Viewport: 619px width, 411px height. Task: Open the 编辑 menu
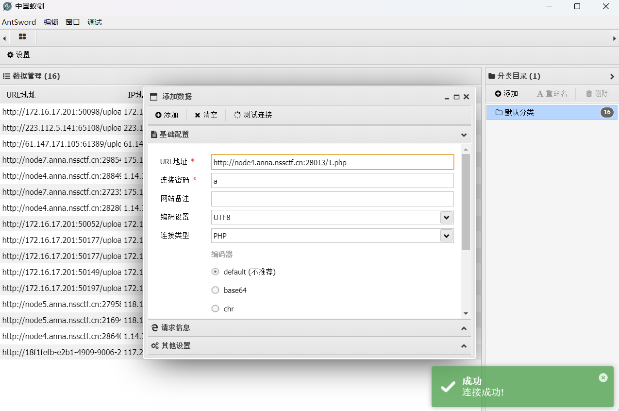[x=51, y=22]
